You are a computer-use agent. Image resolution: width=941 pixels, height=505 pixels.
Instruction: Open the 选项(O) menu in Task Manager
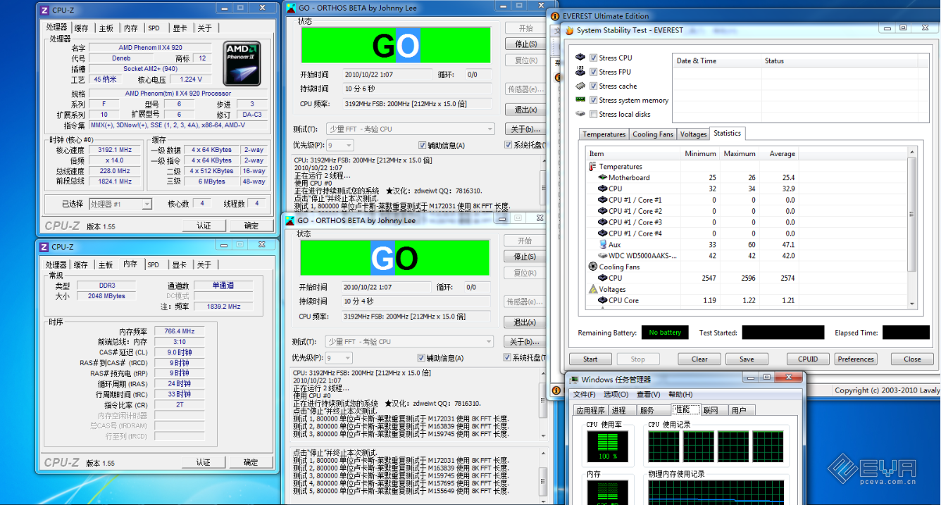coord(616,395)
